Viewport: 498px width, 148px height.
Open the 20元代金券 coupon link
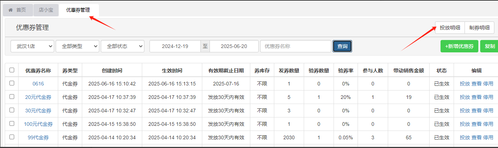(38, 97)
